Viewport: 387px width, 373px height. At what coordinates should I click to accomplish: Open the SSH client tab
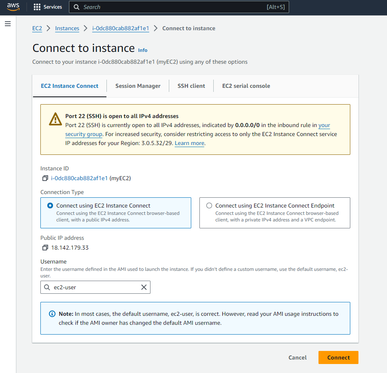[x=191, y=86]
